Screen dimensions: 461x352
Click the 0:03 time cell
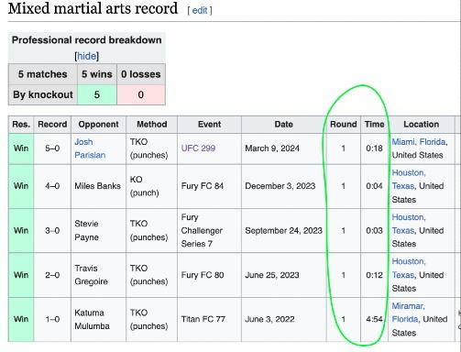[374, 230]
